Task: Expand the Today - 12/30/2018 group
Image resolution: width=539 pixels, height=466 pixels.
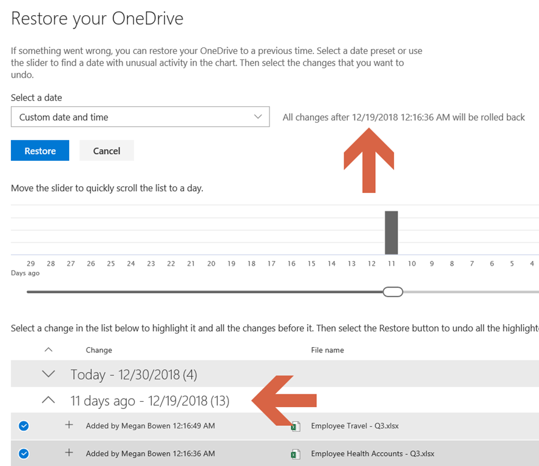Action: (x=49, y=374)
